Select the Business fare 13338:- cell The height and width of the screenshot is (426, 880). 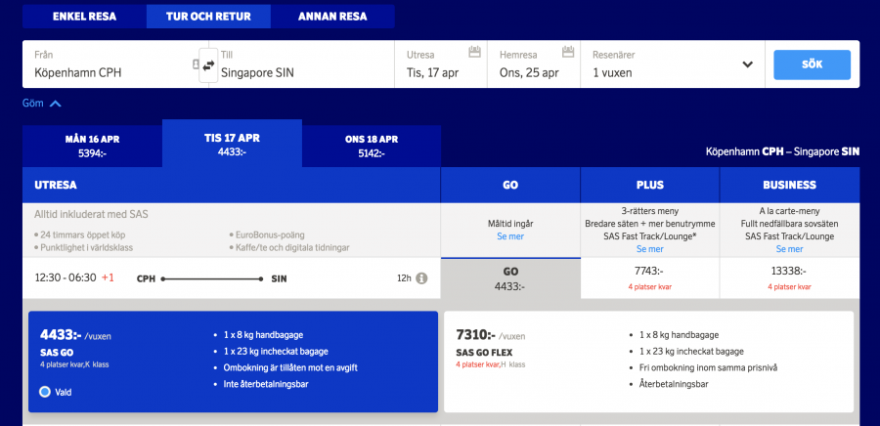coord(789,277)
